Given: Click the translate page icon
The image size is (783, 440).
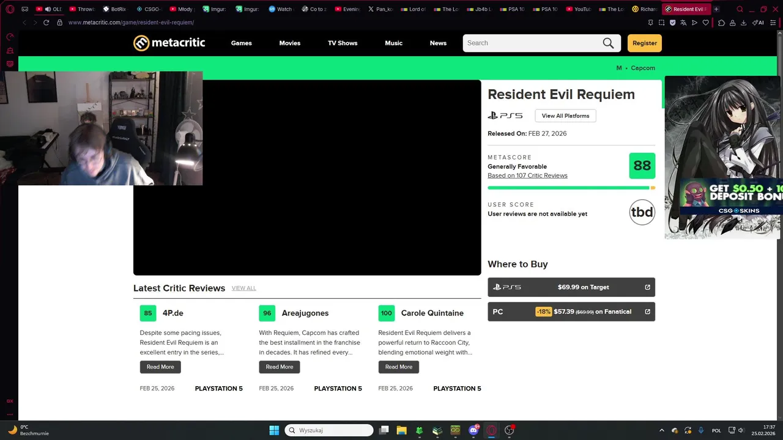Looking at the screenshot, I should (x=683, y=23).
